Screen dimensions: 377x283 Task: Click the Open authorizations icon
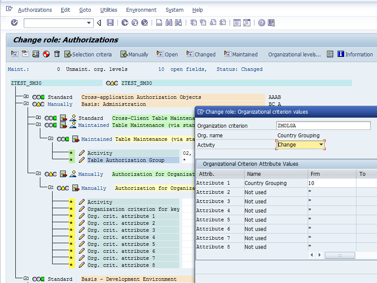pos(161,54)
